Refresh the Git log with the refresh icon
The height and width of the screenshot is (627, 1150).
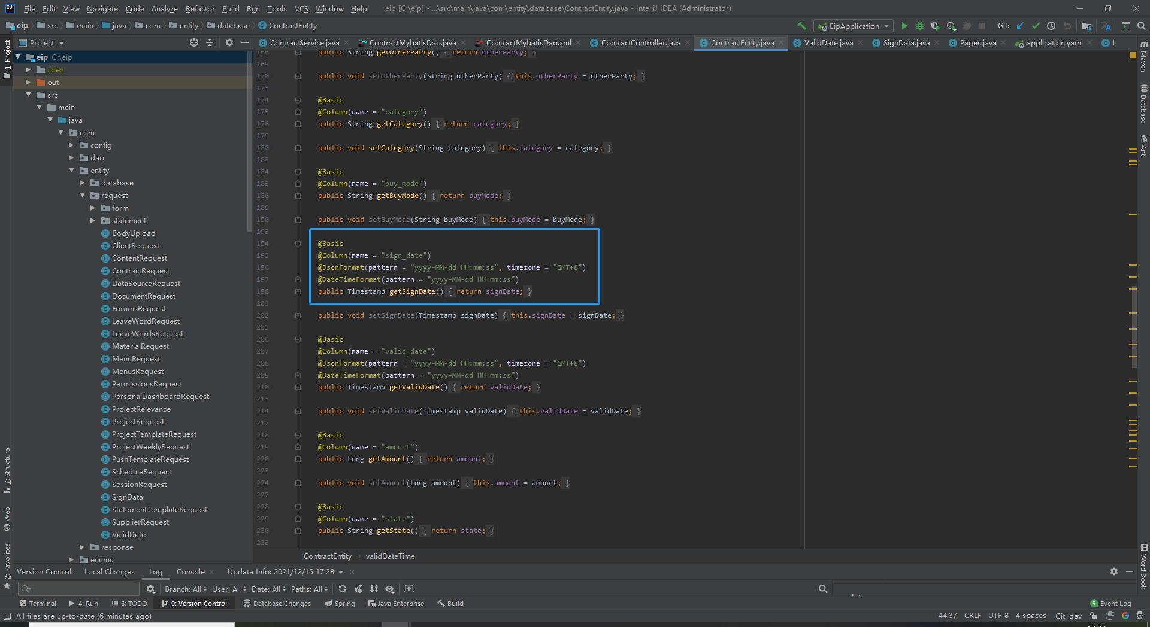pos(343,589)
